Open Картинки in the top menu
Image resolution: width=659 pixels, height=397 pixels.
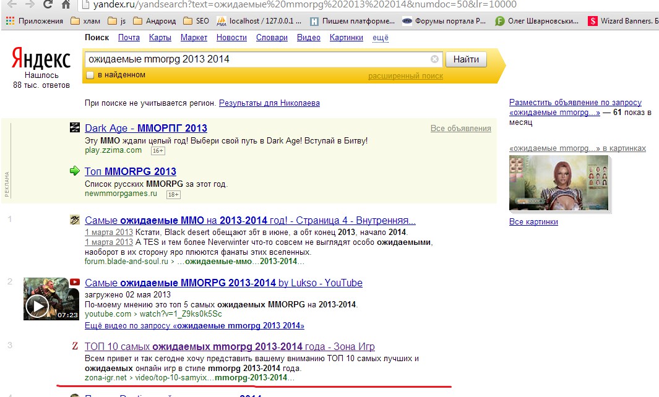[347, 37]
